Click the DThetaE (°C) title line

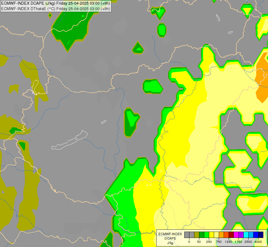[56, 9]
